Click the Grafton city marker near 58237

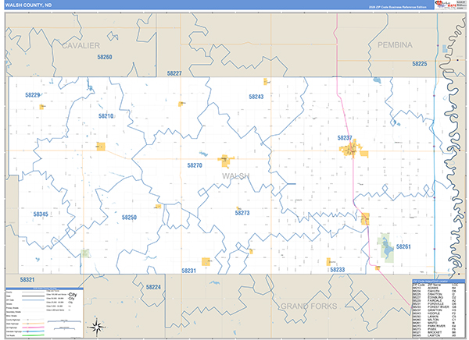pyautogui.click(x=354, y=148)
